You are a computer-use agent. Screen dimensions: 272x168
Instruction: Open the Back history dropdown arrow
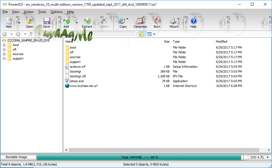[12, 34]
